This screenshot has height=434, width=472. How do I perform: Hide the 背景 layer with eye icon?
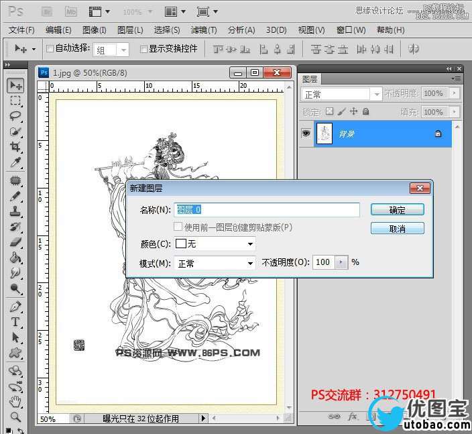306,133
